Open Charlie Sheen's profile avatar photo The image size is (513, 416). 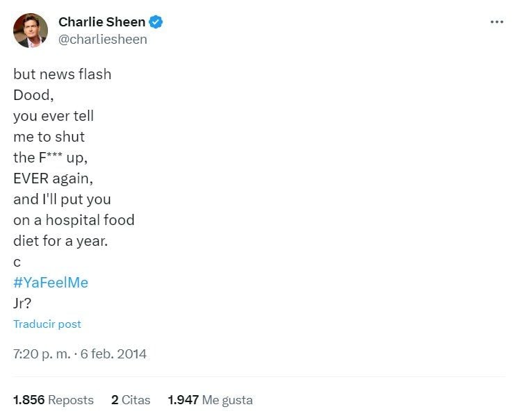pos(31,31)
